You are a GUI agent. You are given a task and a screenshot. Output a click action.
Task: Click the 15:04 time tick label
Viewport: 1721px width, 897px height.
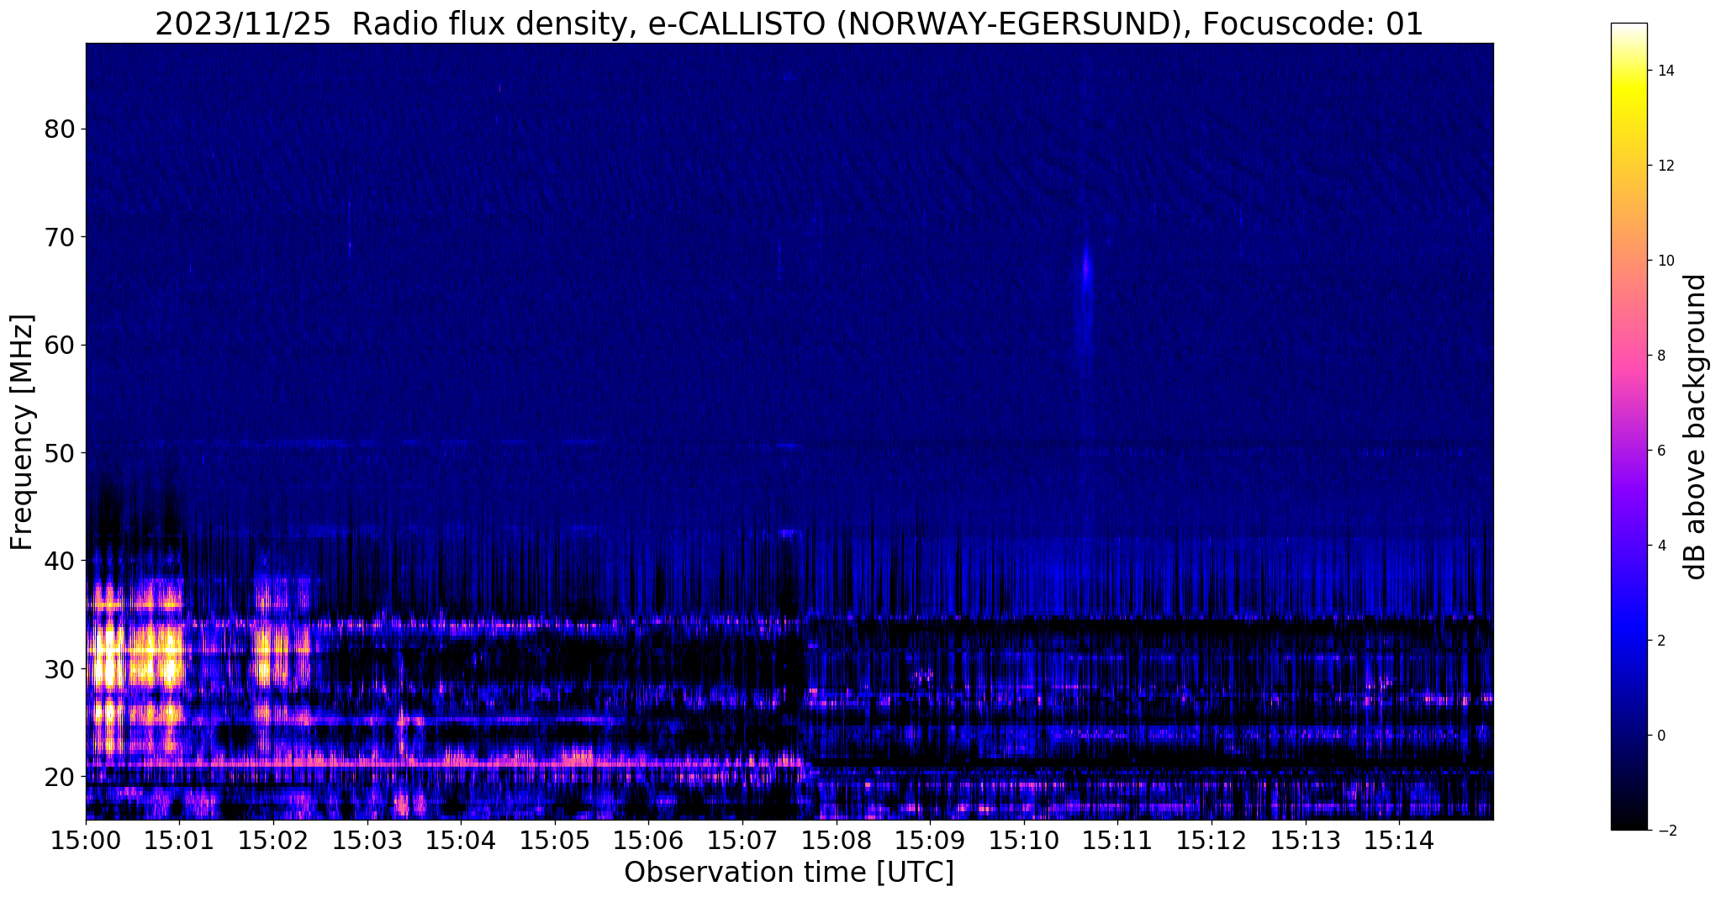point(461,840)
